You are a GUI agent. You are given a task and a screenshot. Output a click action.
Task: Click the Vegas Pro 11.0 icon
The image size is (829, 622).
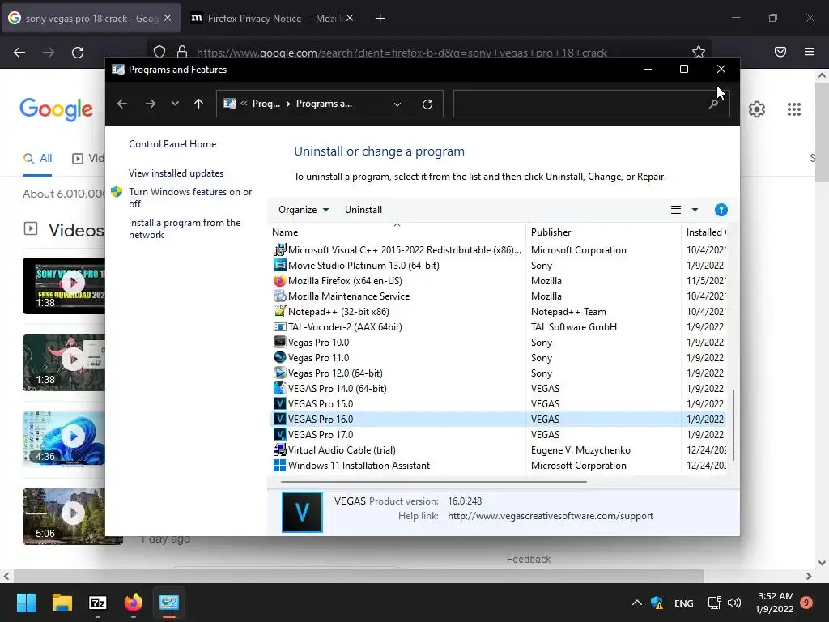[x=279, y=357]
